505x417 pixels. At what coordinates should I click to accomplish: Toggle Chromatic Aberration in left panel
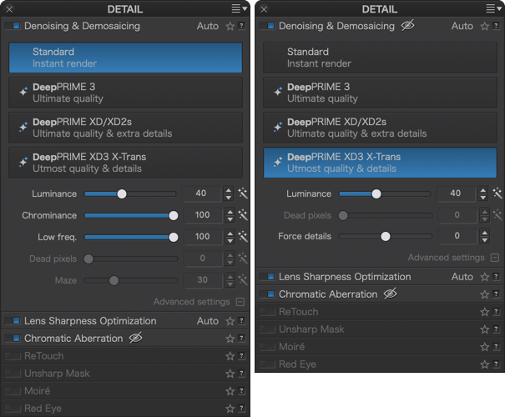click(13, 339)
